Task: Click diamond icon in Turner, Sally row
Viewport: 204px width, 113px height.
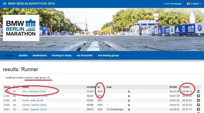Action: pos(129,100)
